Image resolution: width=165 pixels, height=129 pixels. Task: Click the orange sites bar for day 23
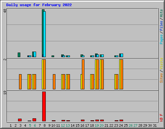[117, 82]
